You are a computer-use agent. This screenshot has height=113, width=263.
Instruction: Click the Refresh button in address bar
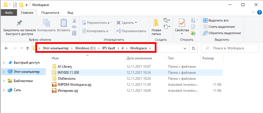pos(194,48)
